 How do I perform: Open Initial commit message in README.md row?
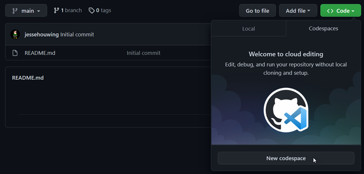click(143, 53)
